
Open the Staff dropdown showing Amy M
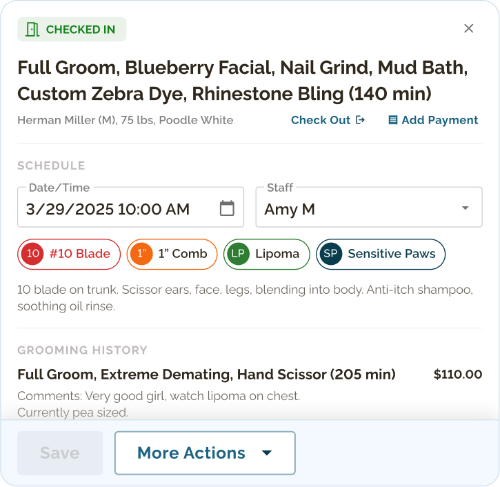(x=369, y=207)
